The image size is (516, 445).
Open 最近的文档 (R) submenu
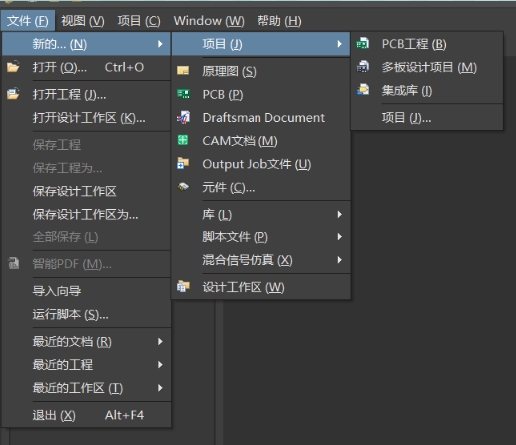pyautogui.click(x=86, y=341)
